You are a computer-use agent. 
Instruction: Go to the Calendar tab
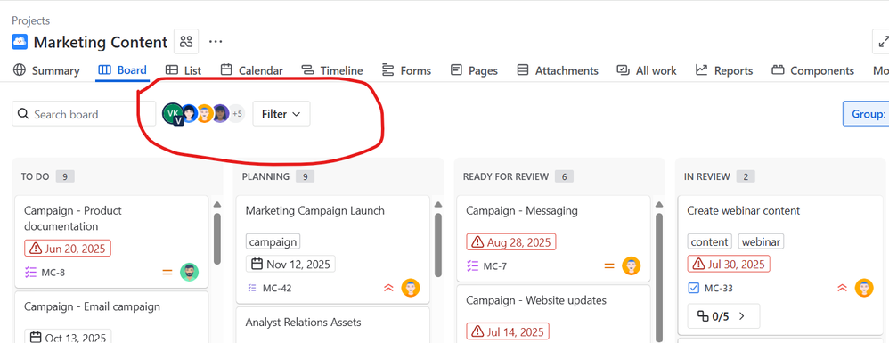(252, 70)
